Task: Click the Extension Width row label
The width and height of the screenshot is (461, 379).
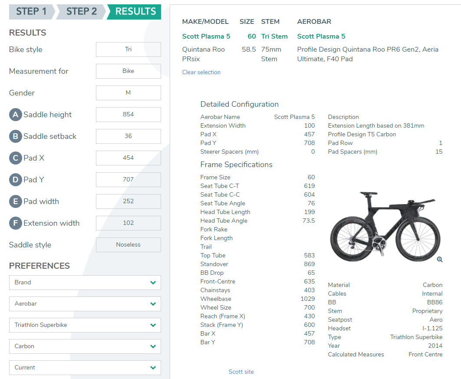Action: pos(223,126)
